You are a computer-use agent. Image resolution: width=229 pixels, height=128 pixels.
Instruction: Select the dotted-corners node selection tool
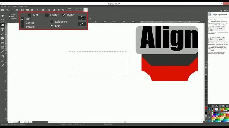point(3,20)
